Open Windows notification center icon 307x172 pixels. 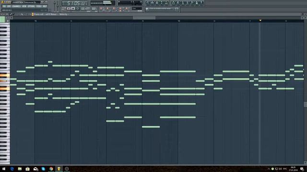click(302, 169)
